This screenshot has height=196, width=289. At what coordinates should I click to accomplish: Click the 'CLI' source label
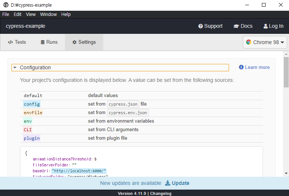tap(27, 130)
